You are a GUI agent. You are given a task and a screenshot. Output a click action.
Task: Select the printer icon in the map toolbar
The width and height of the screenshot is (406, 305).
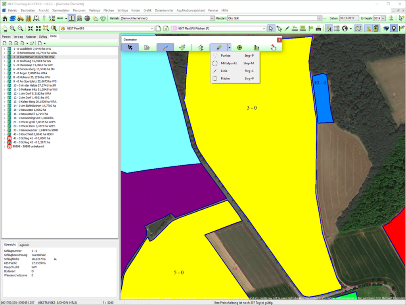[x=318, y=28]
